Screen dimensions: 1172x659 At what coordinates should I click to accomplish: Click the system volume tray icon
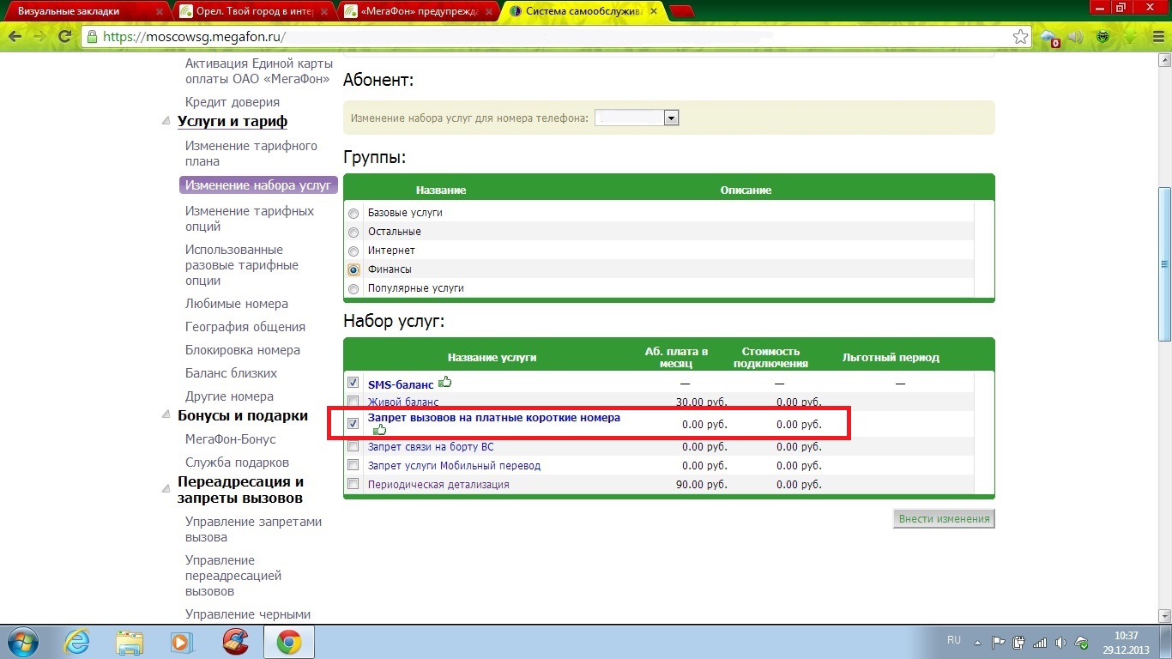coord(1061,642)
